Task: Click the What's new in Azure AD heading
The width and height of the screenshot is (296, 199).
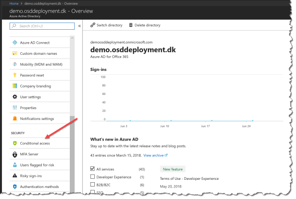Action: (x=114, y=139)
